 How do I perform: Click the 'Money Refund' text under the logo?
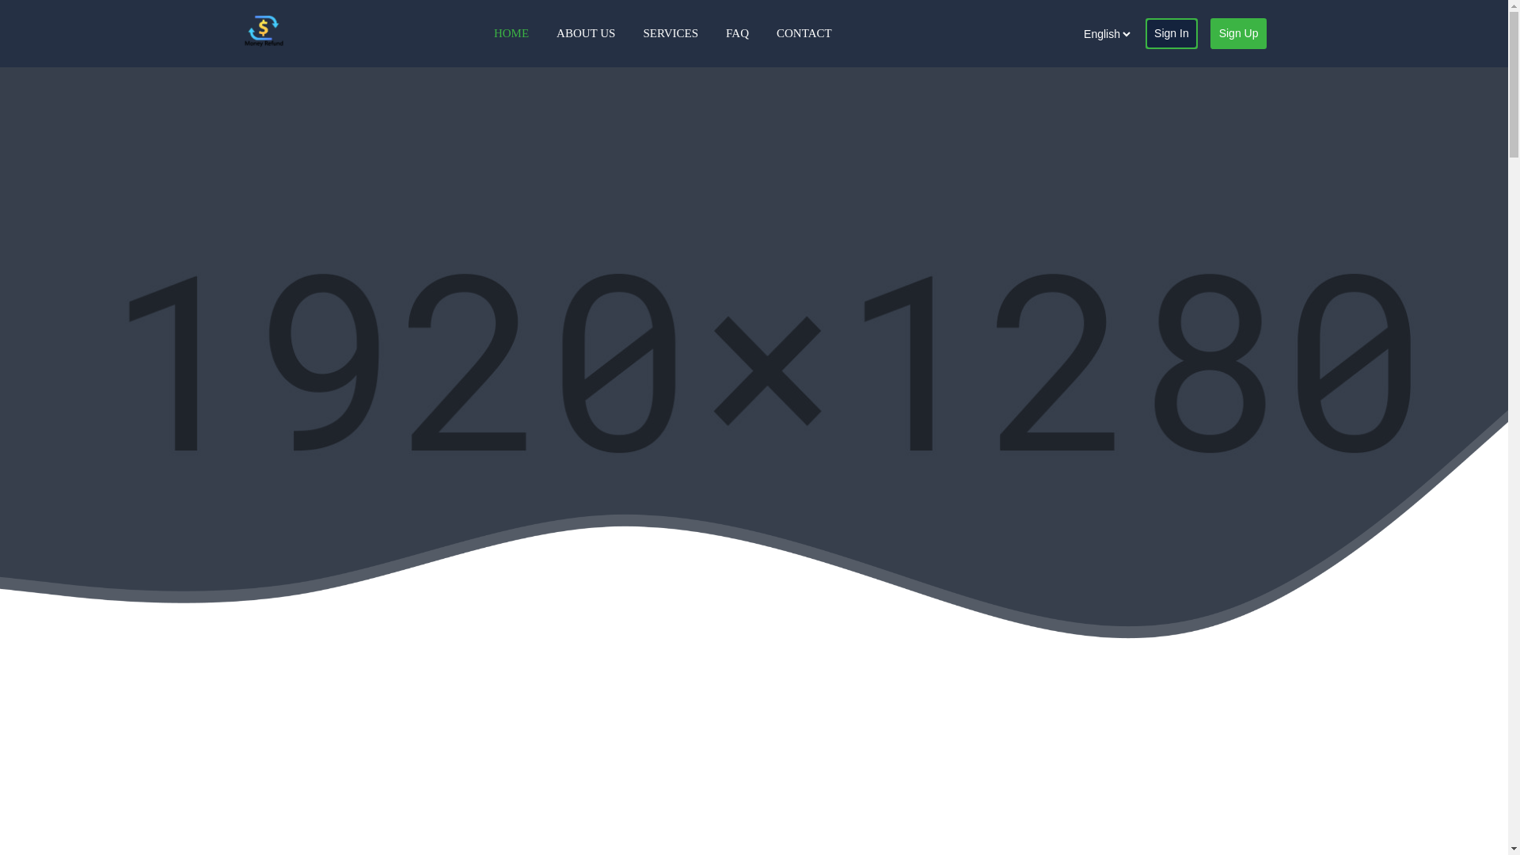point(264,44)
